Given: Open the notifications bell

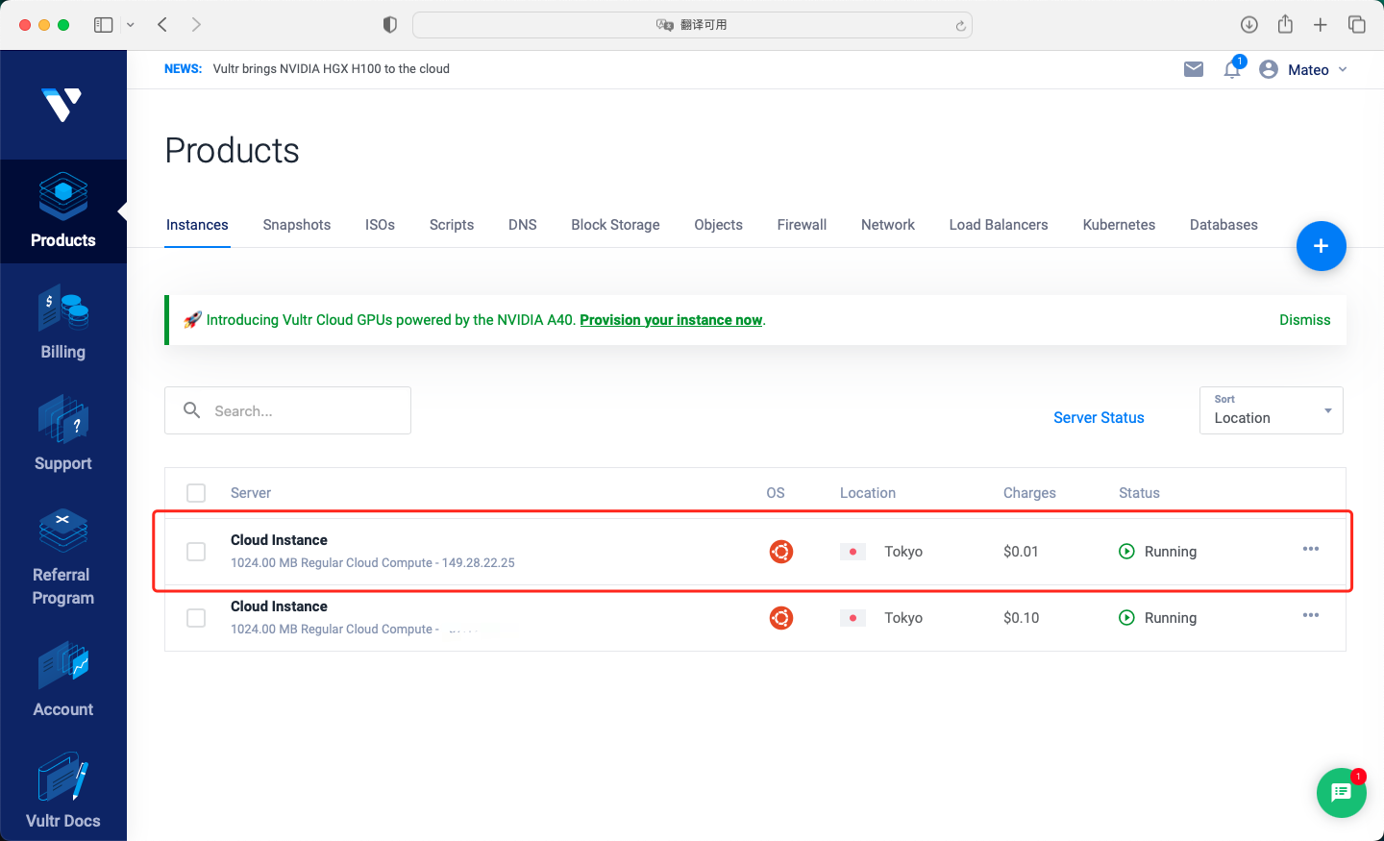Looking at the screenshot, I should pyautogui.click(x=1232, y=69).
